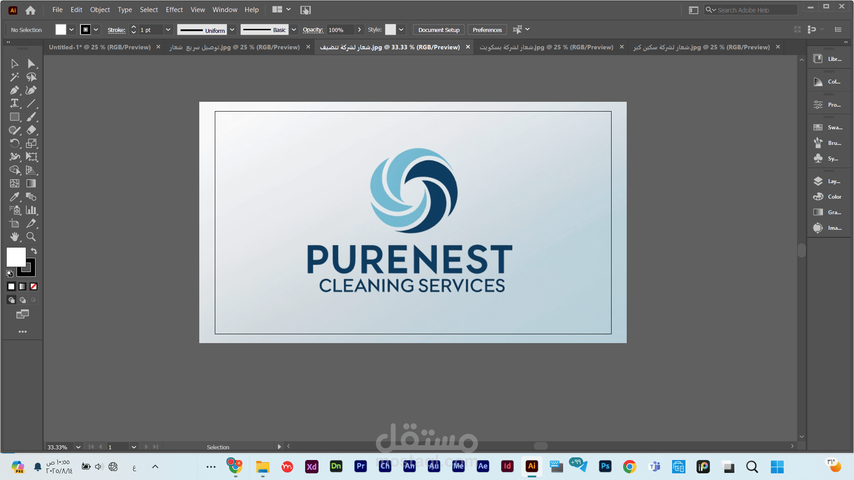Click the opacity 100% field
The image size is (854, 480).
[341, 30]
